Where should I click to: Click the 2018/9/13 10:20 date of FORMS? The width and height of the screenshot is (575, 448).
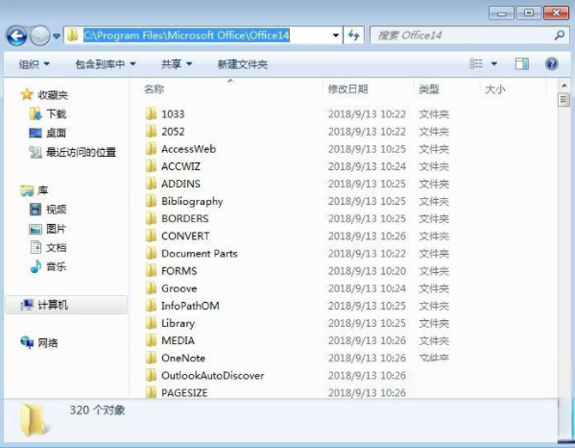pyautogui.click(x=367, y=271)
